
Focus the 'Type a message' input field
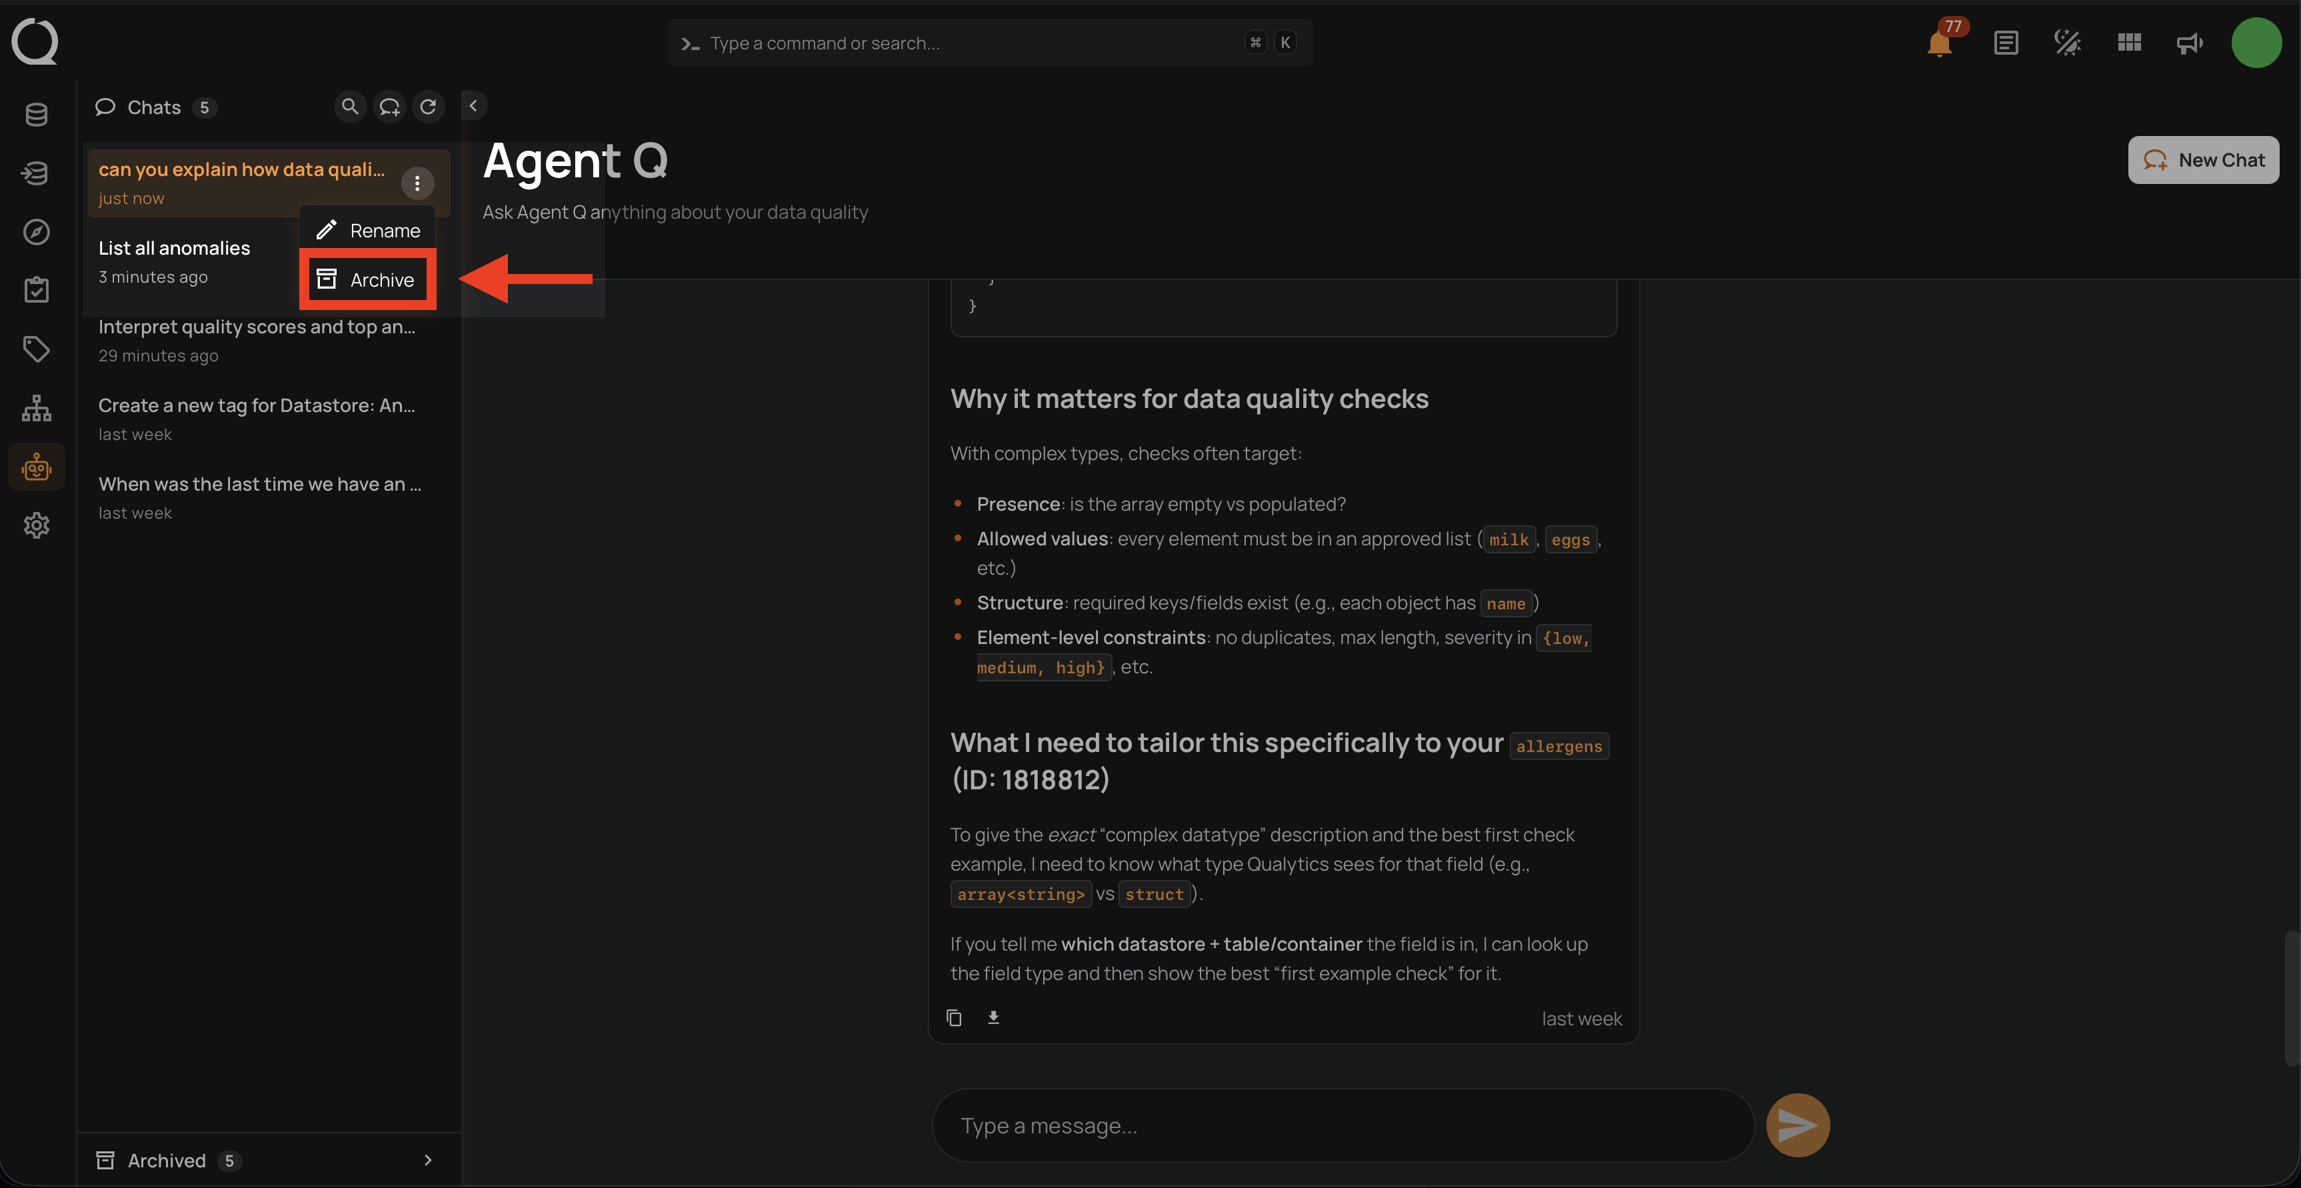pyautogui.click(x=1342, y=1125)
